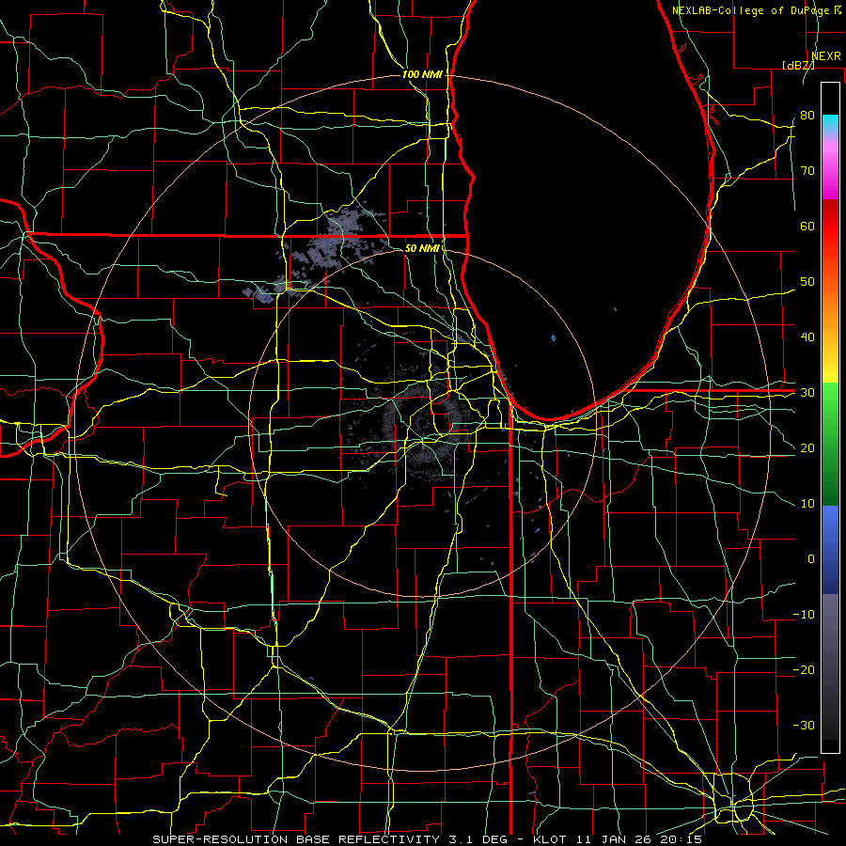Image resolution: width=846 pixels, height=846 pixels.
Task: Click the 80 value on the dBZ scale
Action: [x=807, y=115]
